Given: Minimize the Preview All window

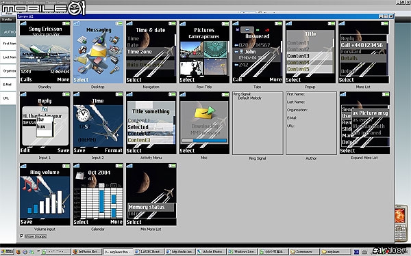Looking at the screenshot, I should coord(381,16).
